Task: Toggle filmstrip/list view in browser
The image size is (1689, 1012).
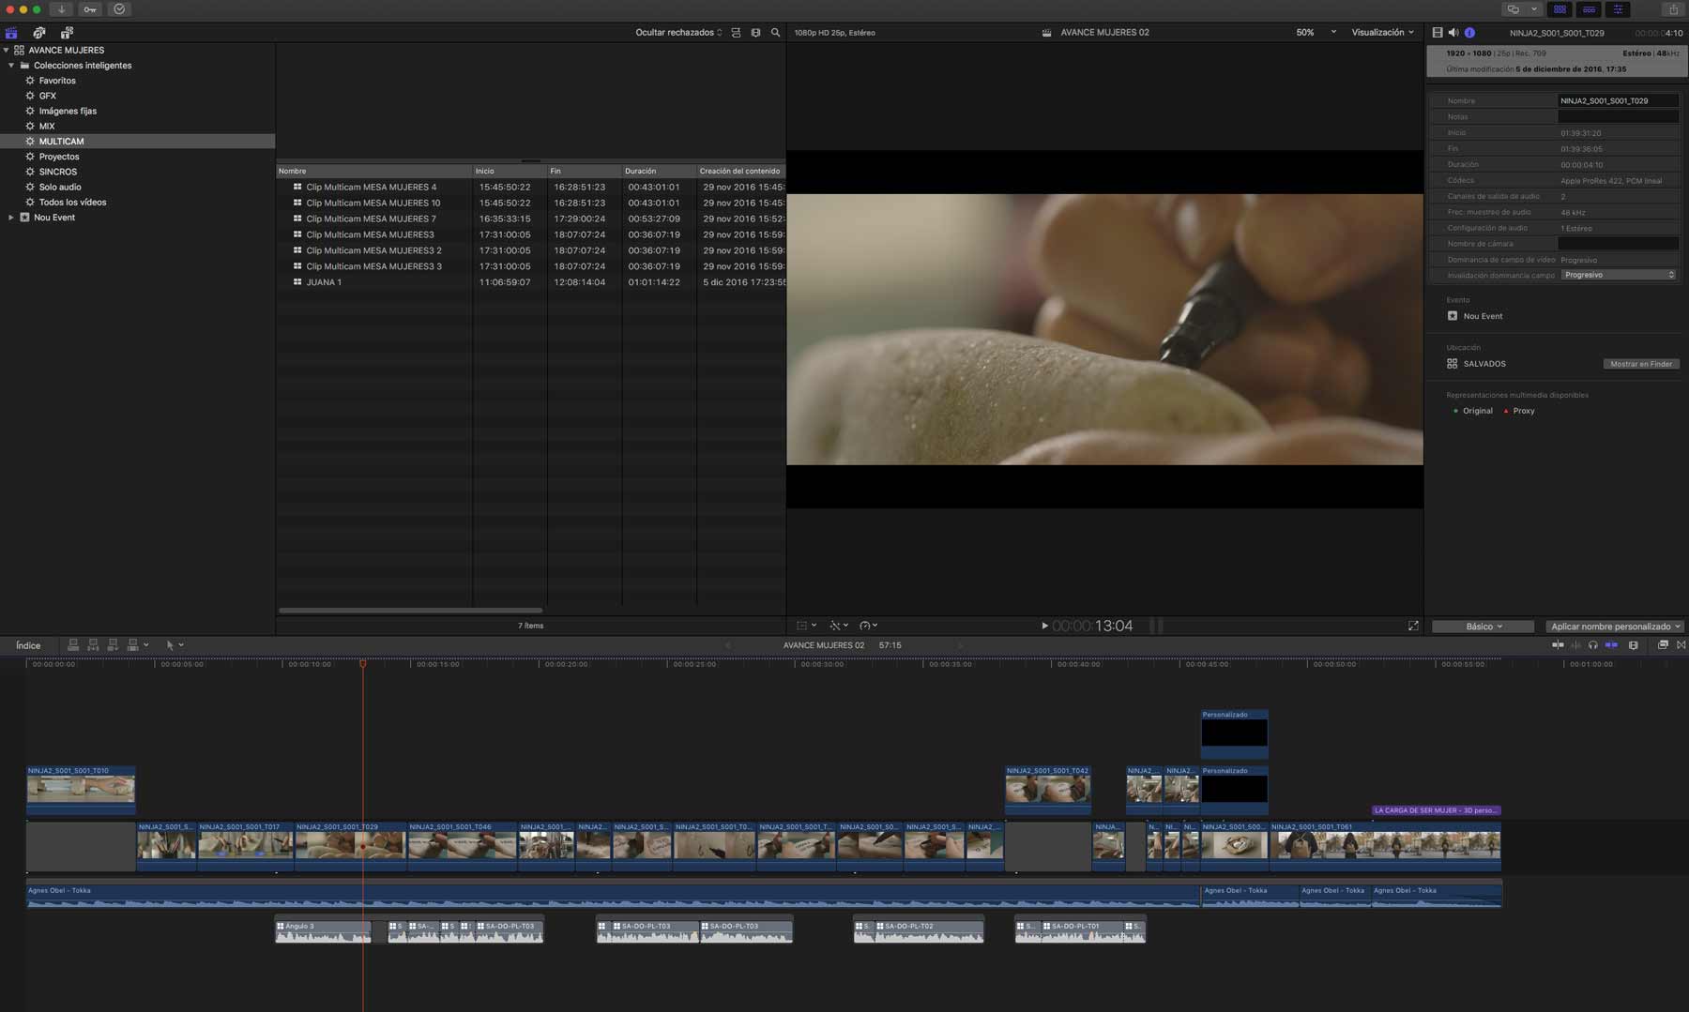Action: point(736,33)
